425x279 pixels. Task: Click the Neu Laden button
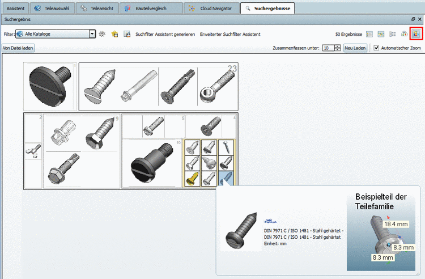355,48
